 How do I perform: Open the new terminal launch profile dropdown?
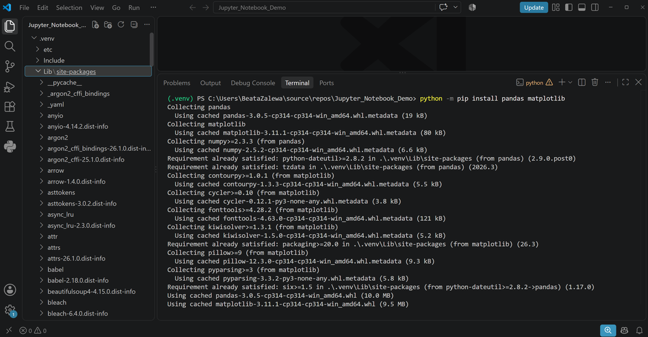click(570, 83)
